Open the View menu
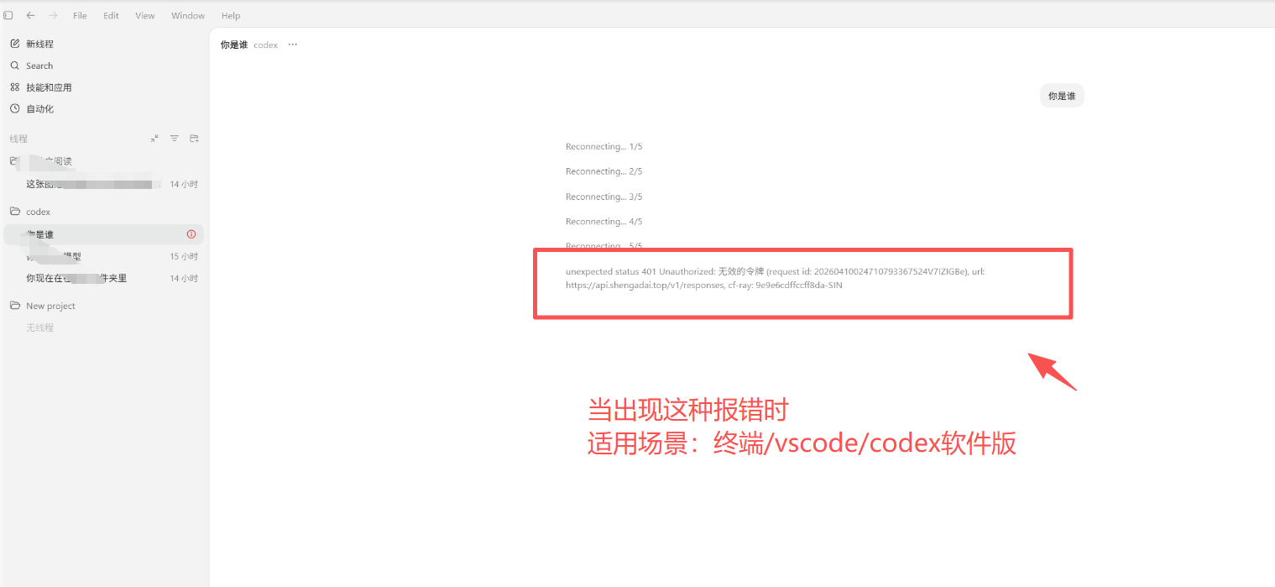 pos(145,16)
